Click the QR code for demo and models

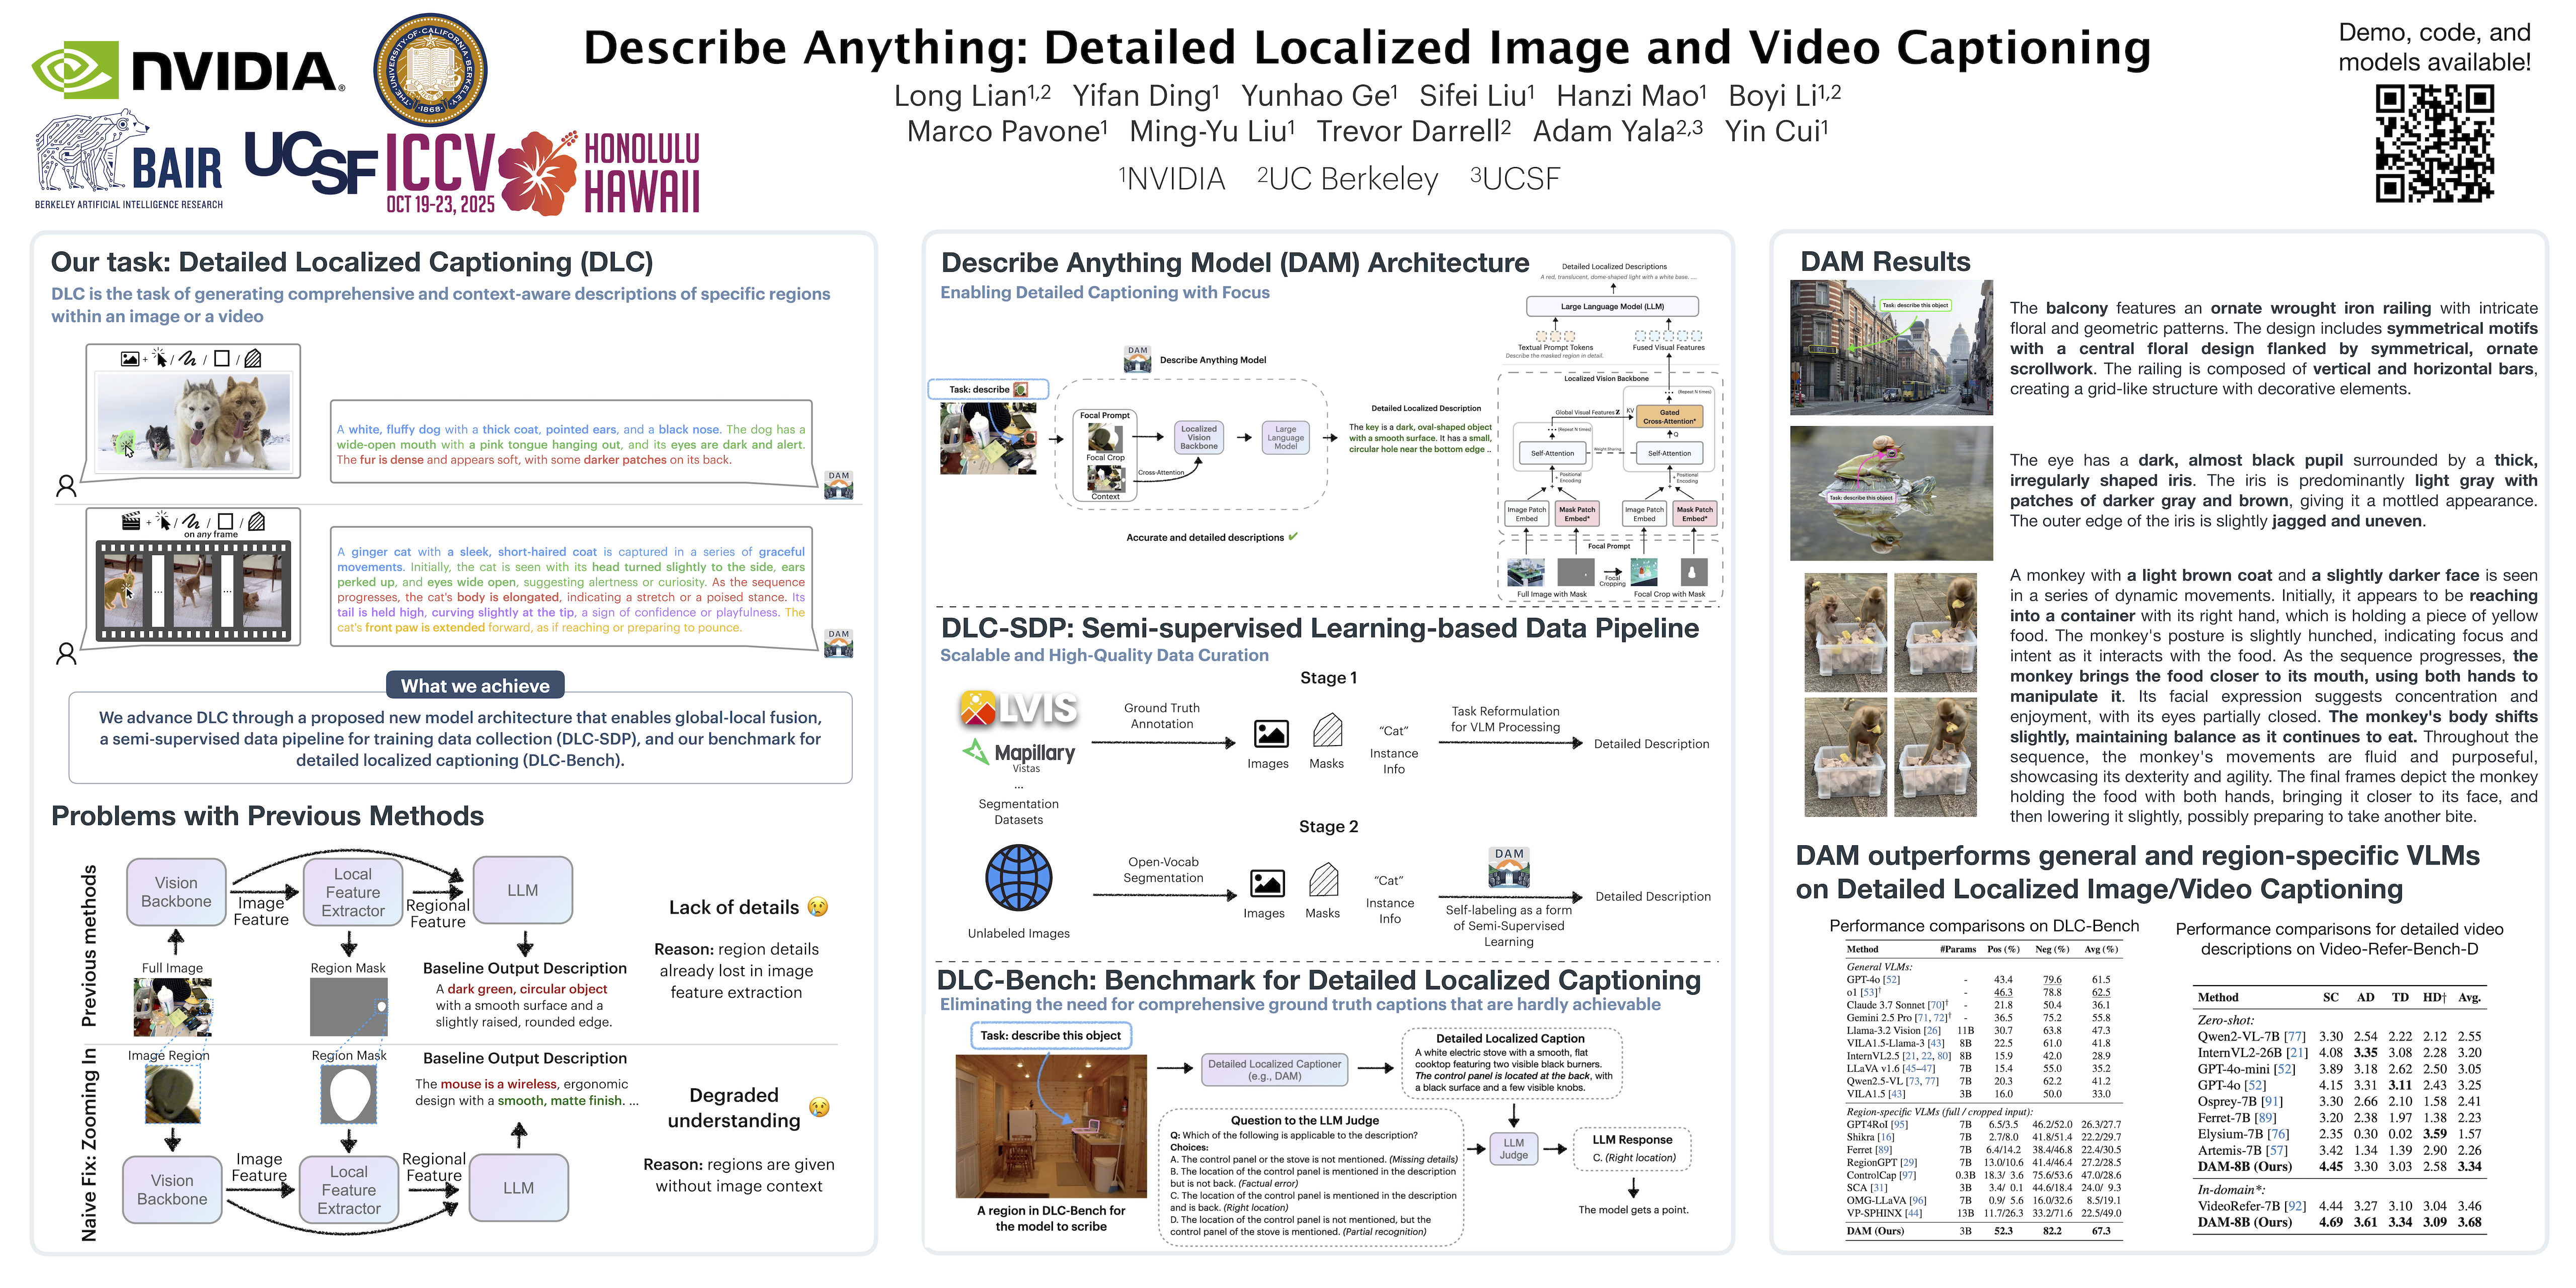point(2434,143)
